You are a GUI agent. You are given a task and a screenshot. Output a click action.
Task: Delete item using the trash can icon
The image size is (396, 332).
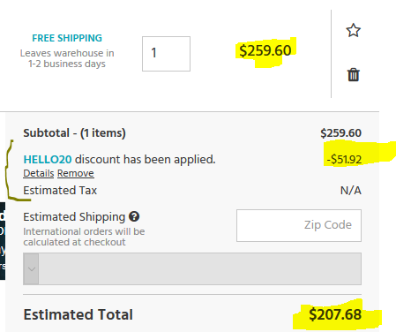354,74
